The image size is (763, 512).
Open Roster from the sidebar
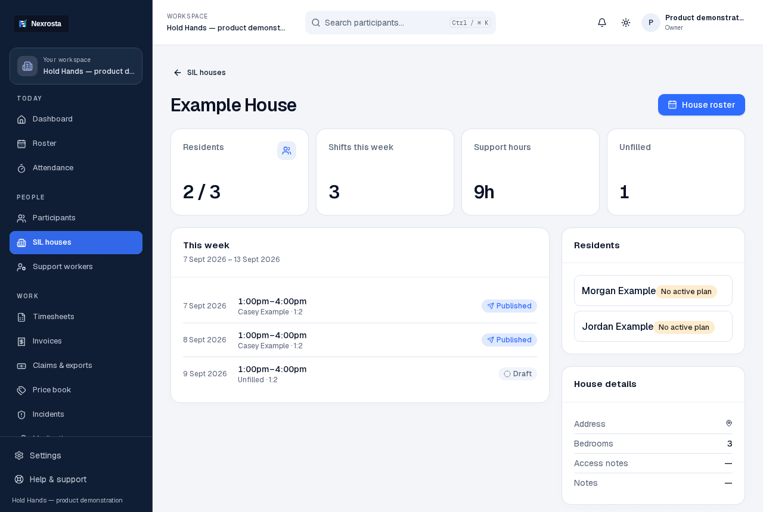(x=76, y=143)
